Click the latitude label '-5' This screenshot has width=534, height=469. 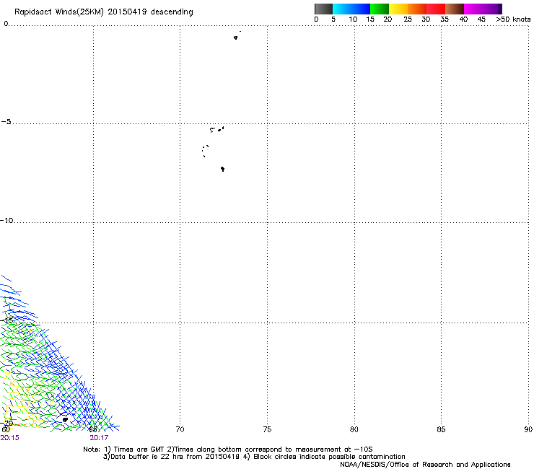point(6,122)
